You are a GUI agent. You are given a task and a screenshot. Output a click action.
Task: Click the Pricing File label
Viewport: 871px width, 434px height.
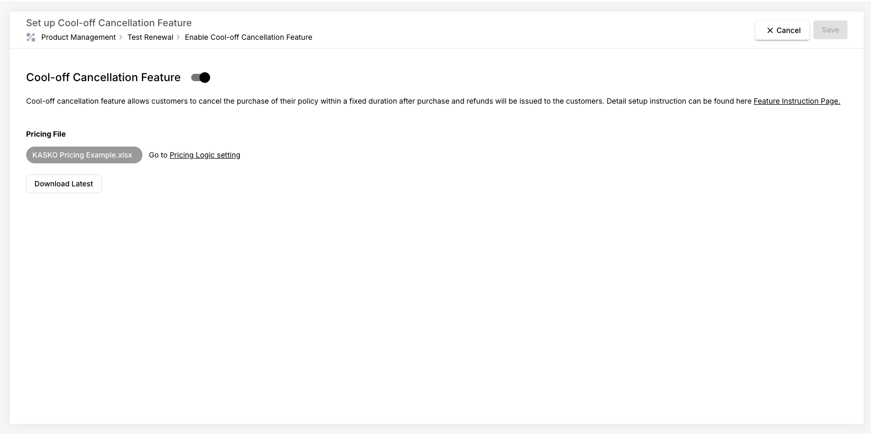[46, 134]
